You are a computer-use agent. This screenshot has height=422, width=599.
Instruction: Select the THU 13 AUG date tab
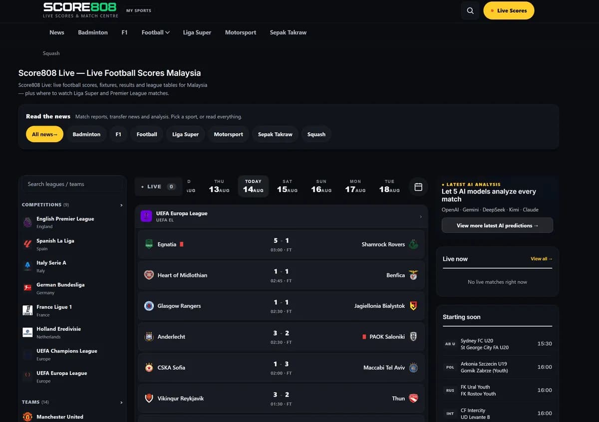[219, 187]
